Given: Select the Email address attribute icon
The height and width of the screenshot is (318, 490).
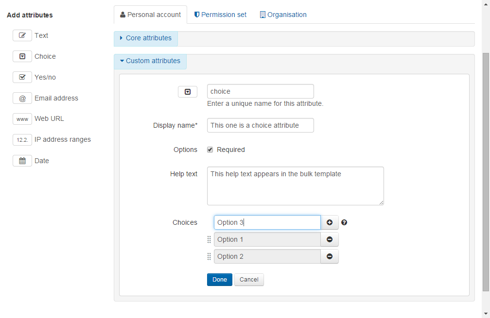Looking at the screenshot, I should coord(22,98).
